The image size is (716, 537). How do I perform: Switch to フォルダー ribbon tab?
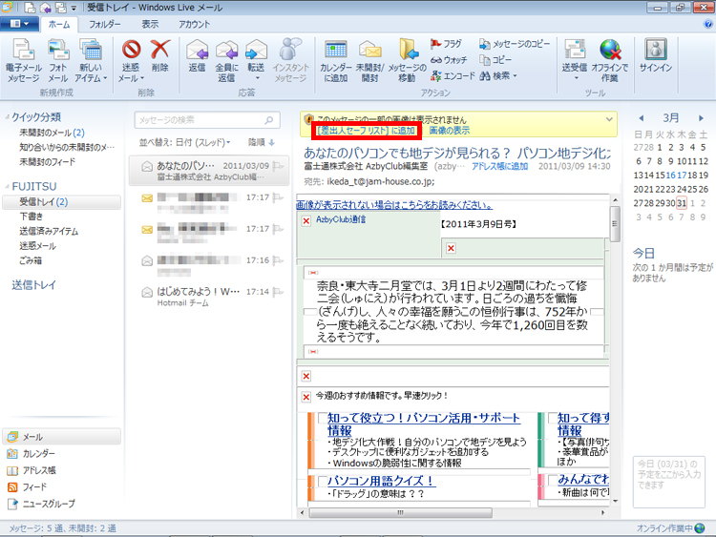(x=105, y=24)
